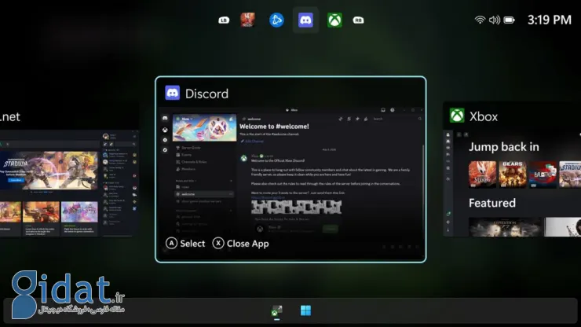Image resolution: width=581 pixels, height=327 pixels.
Task: Open the Gears game tile in Xbox app
Action: (513, 175)
